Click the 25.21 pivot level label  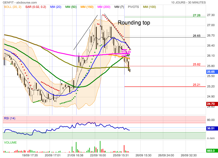coord(196,85)
